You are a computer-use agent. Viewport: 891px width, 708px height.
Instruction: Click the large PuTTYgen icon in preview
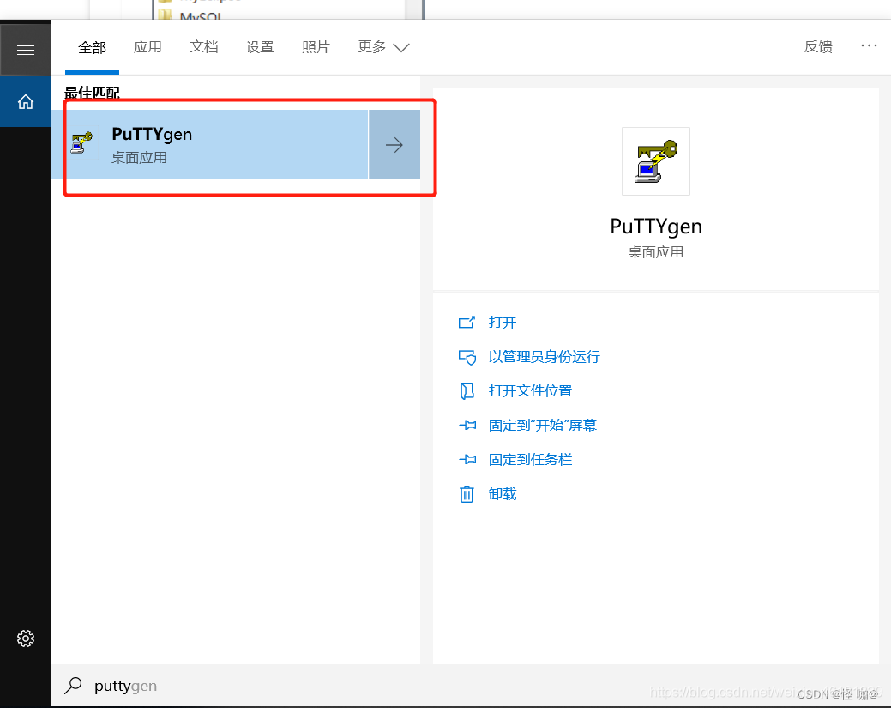click(656, 161)
